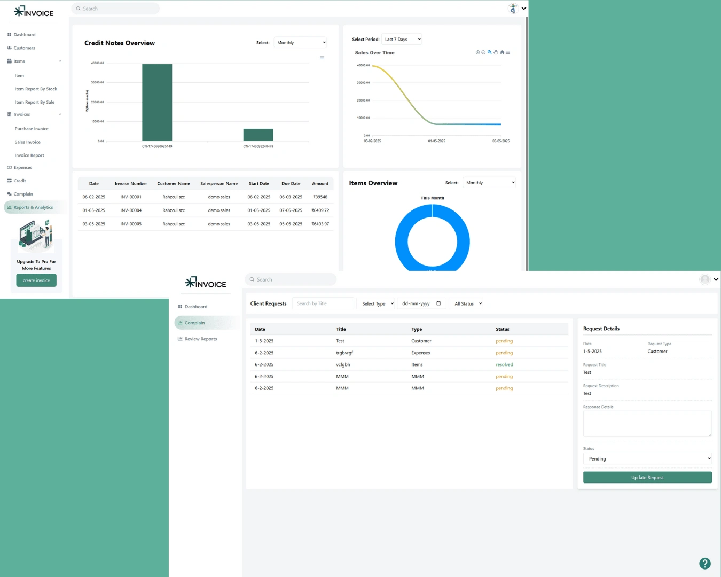
Task: Click magnifier icon in lower search bar
Action: (252, 279)
